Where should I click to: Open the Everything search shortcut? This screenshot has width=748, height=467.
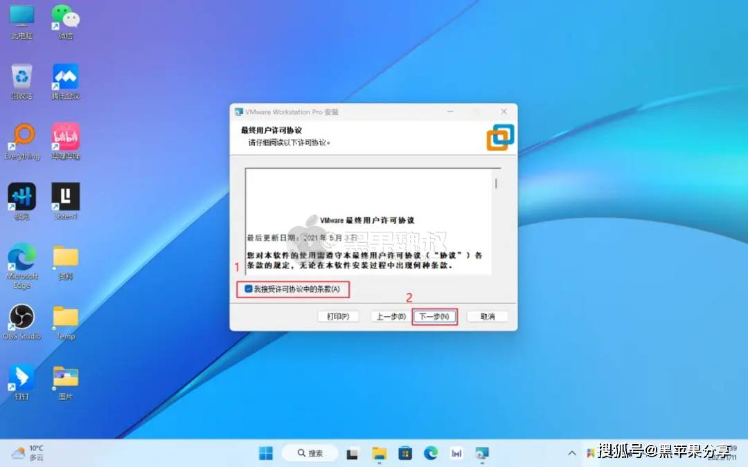tap(21, 142)
